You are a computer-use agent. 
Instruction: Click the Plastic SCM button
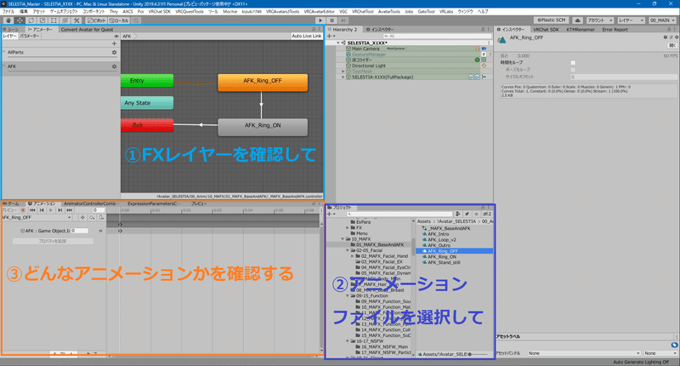[552, 20]
